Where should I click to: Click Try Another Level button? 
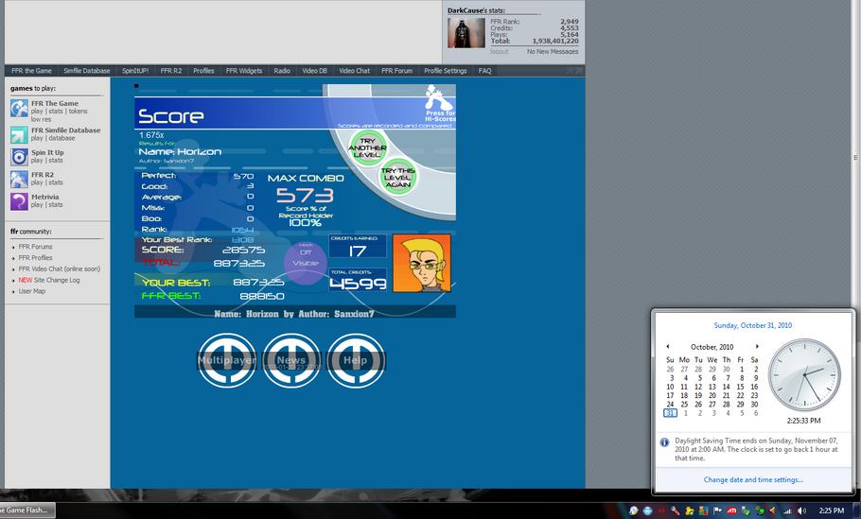click(367, 147)
